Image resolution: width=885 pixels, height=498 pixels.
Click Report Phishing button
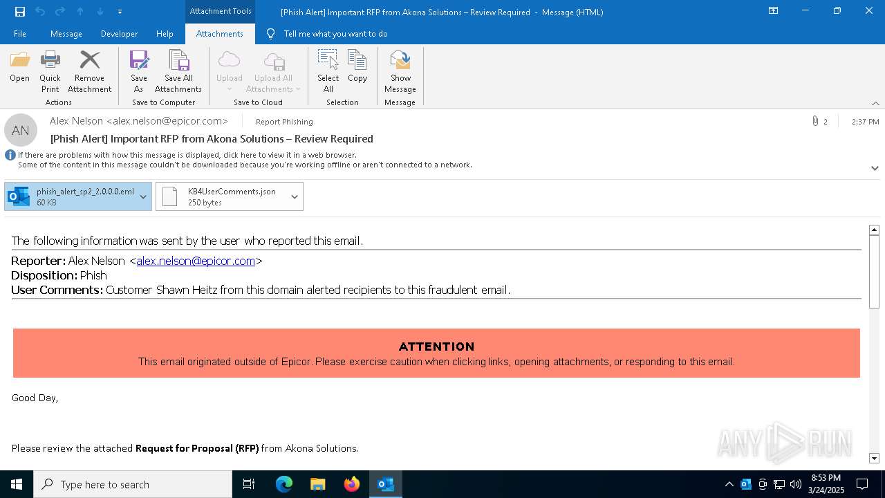tap(284, 122)
